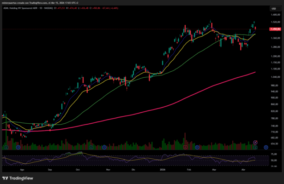Click the pink circular icon above April marker

pos(255,142)
